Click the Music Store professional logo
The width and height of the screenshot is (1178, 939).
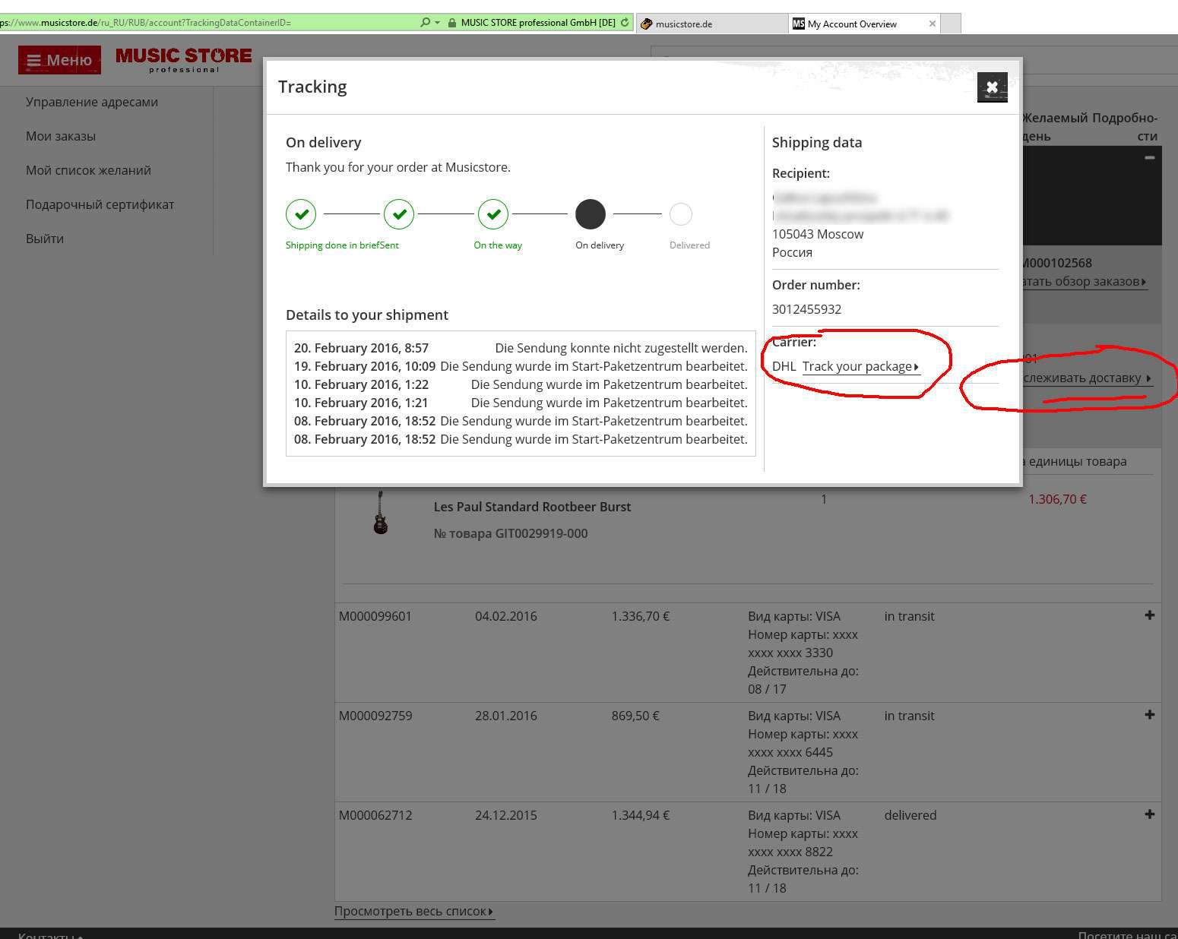(183, 60)
